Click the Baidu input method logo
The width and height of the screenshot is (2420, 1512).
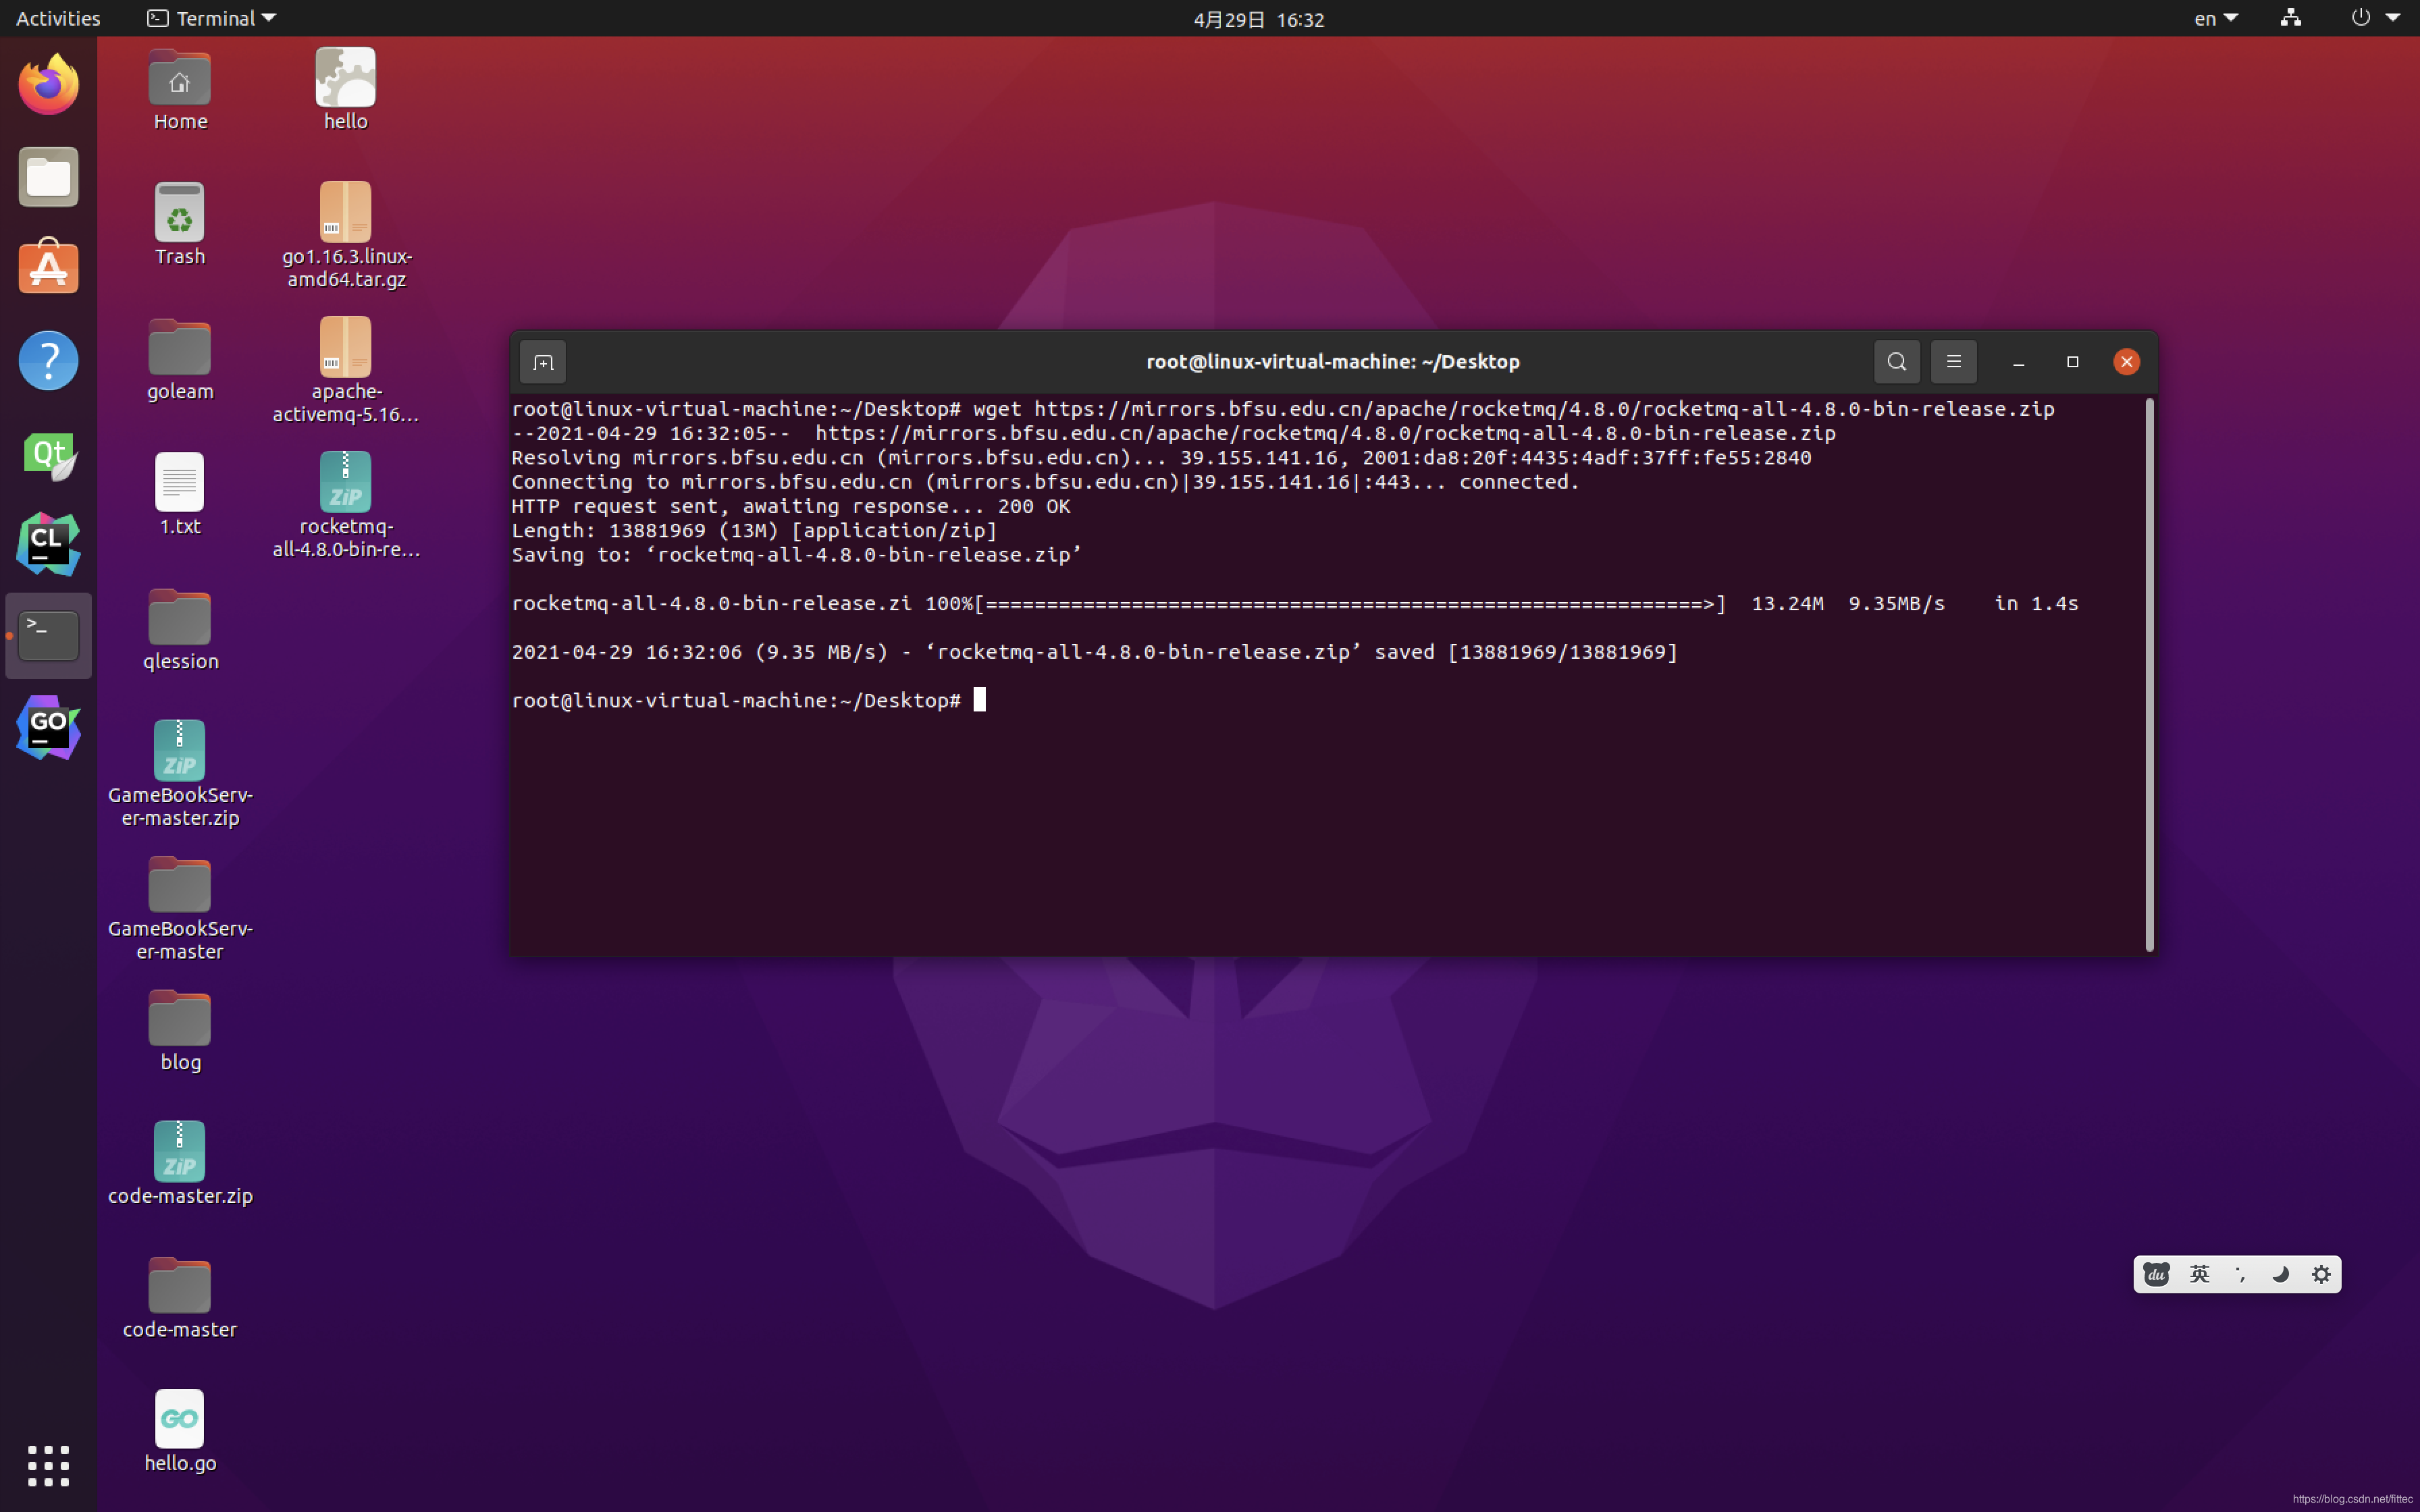[x=2156, y=1274]
